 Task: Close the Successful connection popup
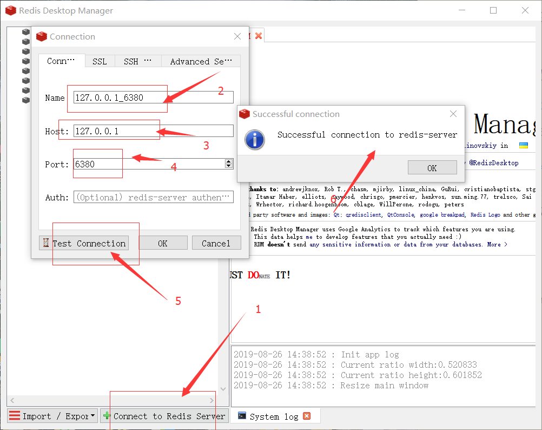coord(453,114)
